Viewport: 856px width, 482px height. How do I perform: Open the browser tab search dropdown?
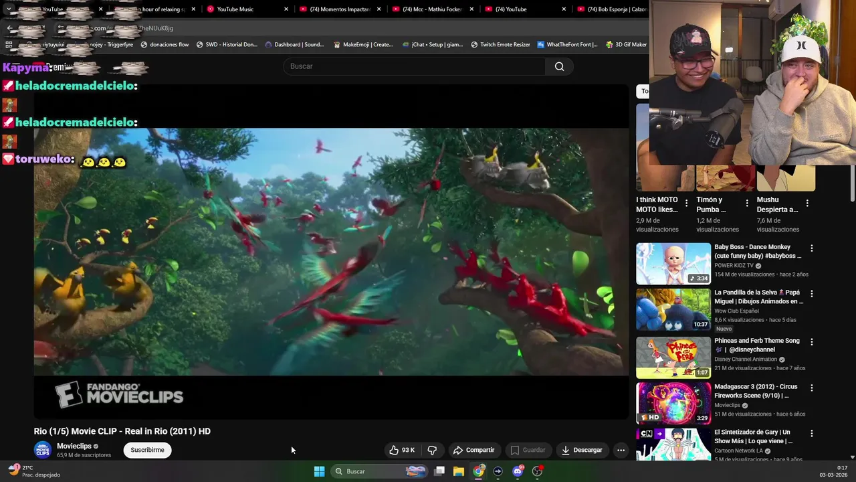point(9,9)
